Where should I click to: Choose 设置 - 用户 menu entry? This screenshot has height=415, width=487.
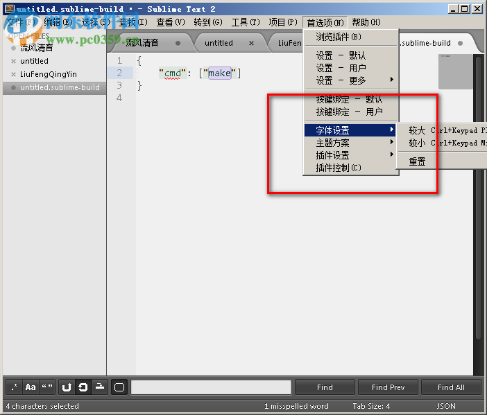point(350,68)
